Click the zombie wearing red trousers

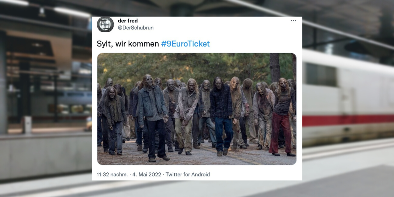282,117
